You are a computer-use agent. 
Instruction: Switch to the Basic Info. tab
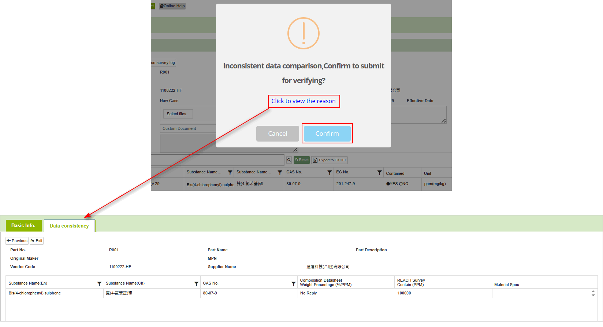pos(23,225)
